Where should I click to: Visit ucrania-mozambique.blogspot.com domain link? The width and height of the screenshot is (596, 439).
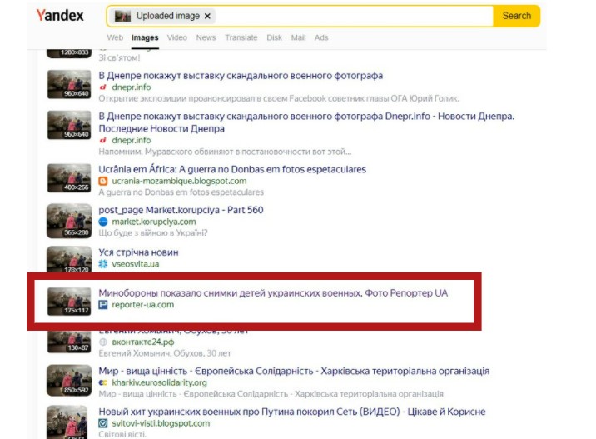[179, 181]
